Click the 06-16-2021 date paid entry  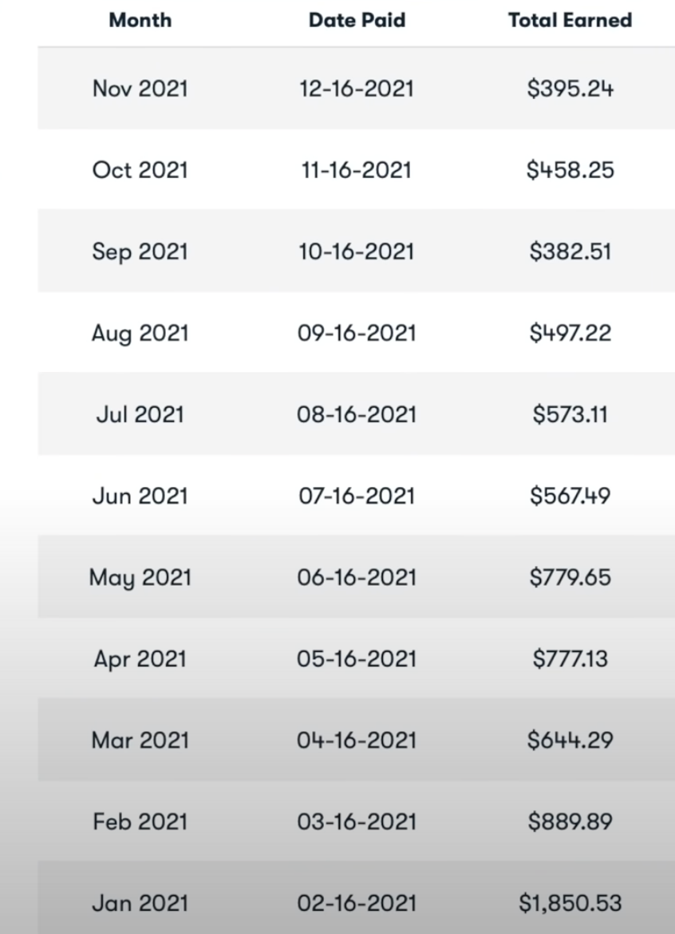tap(357, 577)
